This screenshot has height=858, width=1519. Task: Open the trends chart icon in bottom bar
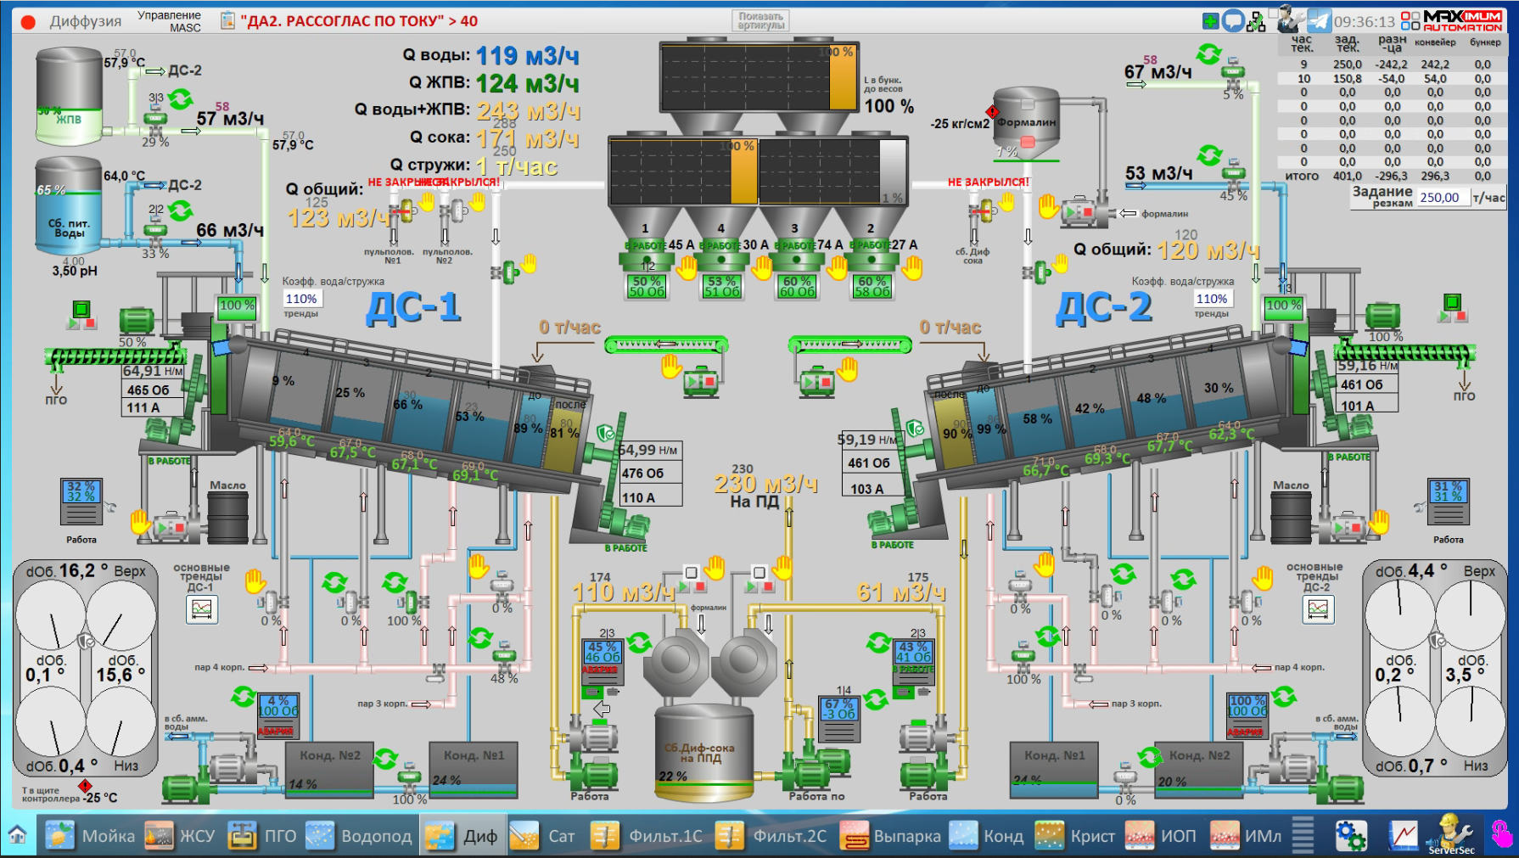coord(1403,836)
